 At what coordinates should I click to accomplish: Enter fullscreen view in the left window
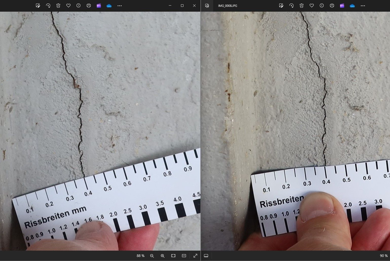pos(195,256)
